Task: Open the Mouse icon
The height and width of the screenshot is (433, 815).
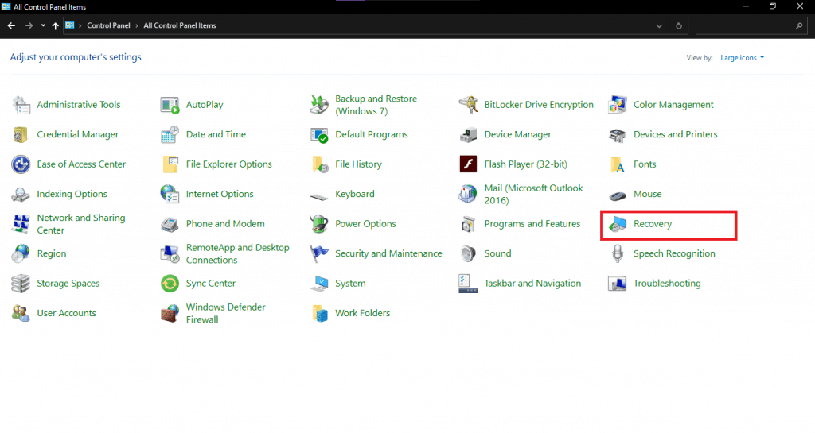Action: tap(617, 195)
